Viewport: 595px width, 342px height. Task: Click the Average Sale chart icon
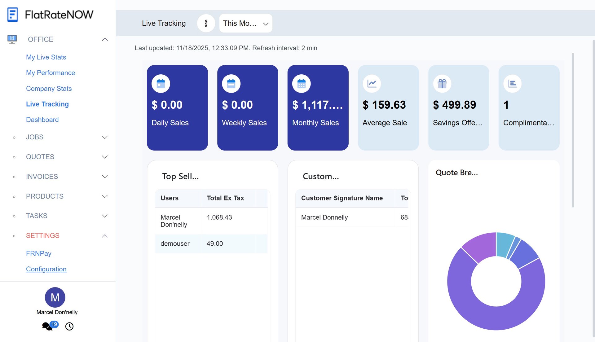click(x=372, y=84)
